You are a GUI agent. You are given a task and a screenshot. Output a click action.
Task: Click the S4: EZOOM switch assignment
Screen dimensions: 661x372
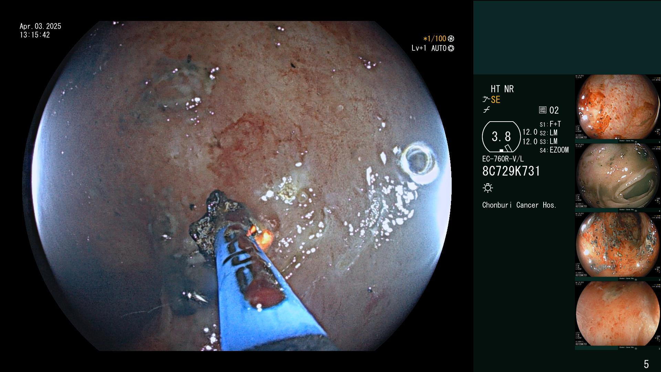[554, 150]
